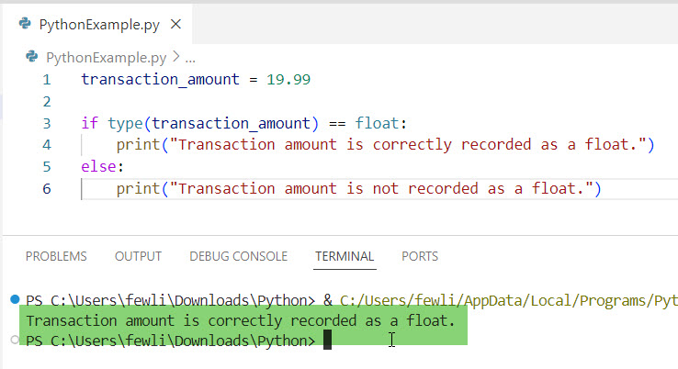This screenshot has height=369, width=678.
Task: Click the grey circle beside last prompt
Action: click(15, 340)
